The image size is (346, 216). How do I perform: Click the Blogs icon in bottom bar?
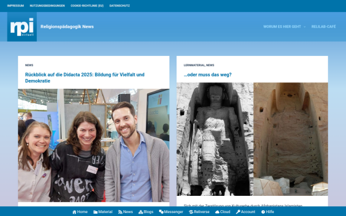[x=141, y=212]
